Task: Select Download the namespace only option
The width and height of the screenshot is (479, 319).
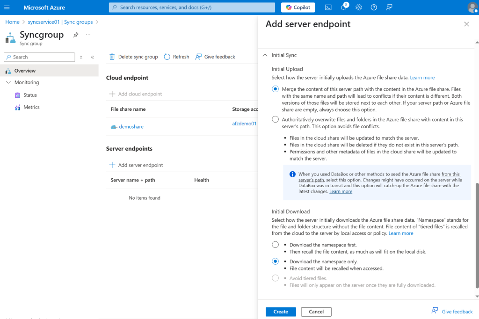Action: [x=275, y=261]
